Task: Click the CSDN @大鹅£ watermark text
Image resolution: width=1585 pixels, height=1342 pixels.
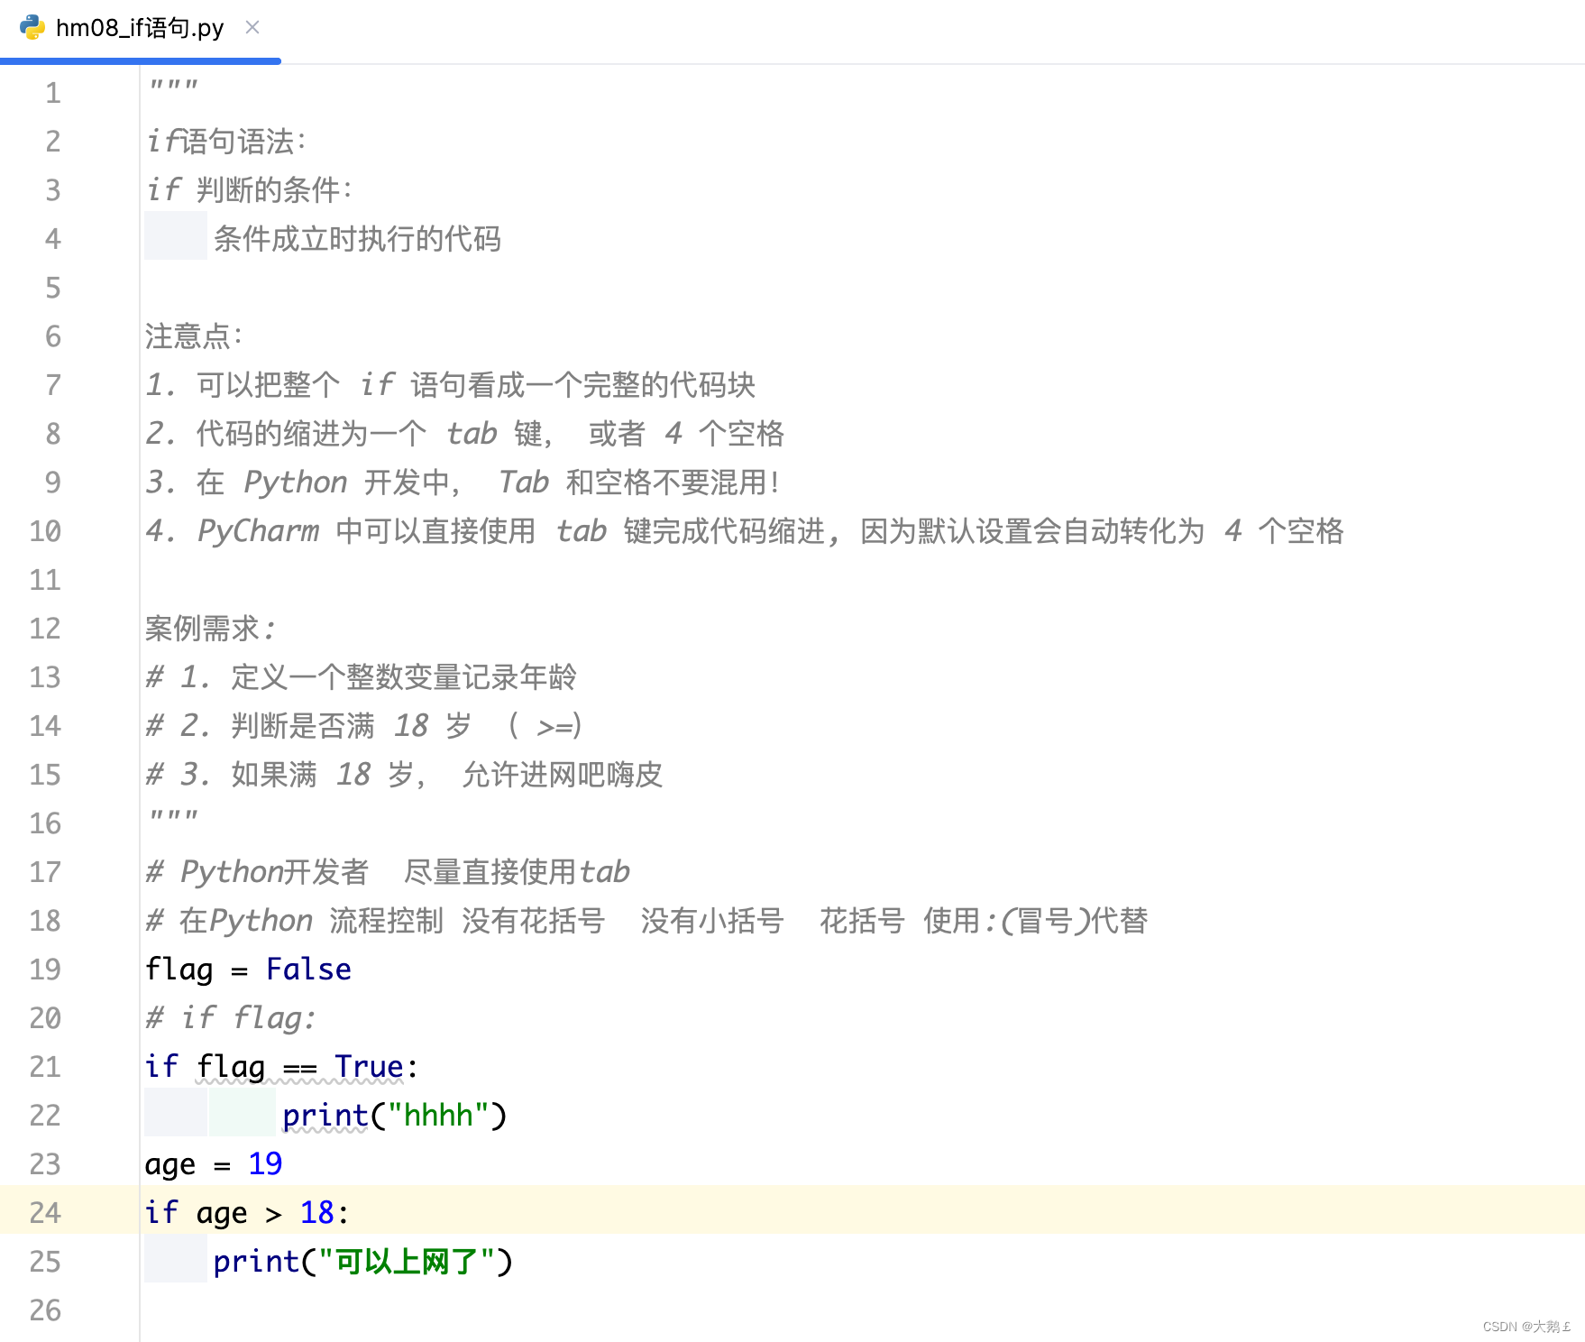Action: (1526, 1326)
